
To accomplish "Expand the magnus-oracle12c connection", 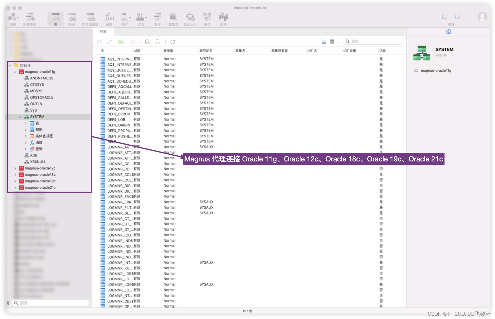I will click(x=15, y=168).
